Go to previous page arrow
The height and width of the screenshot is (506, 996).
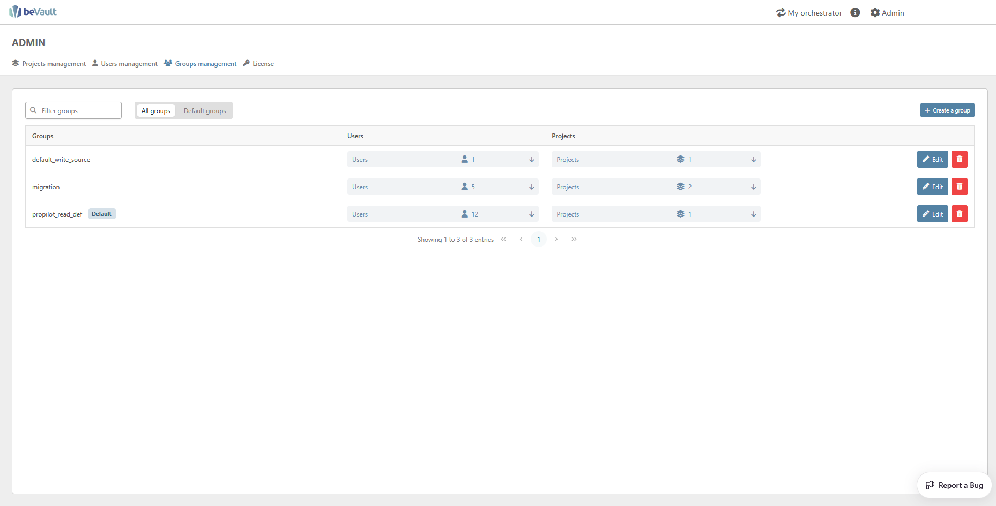click(521, 239)
